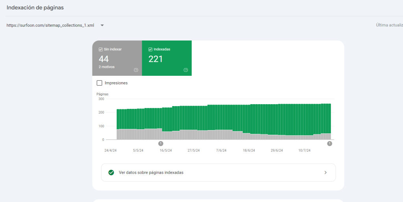Click the Indexación de páginas heading

pyautogui.click(x=35, y=7)
